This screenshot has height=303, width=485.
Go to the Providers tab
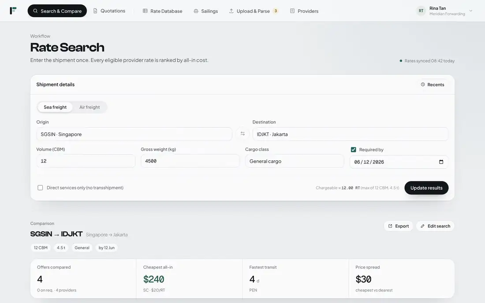[304, 11]
